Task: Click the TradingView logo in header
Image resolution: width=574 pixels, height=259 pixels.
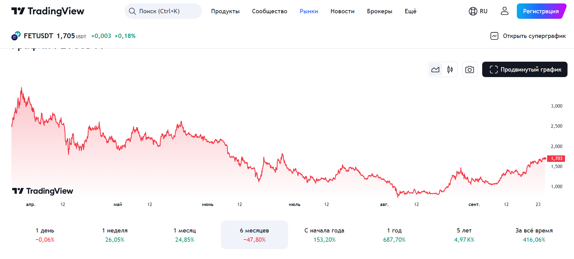Action: (x=48, y=11)
